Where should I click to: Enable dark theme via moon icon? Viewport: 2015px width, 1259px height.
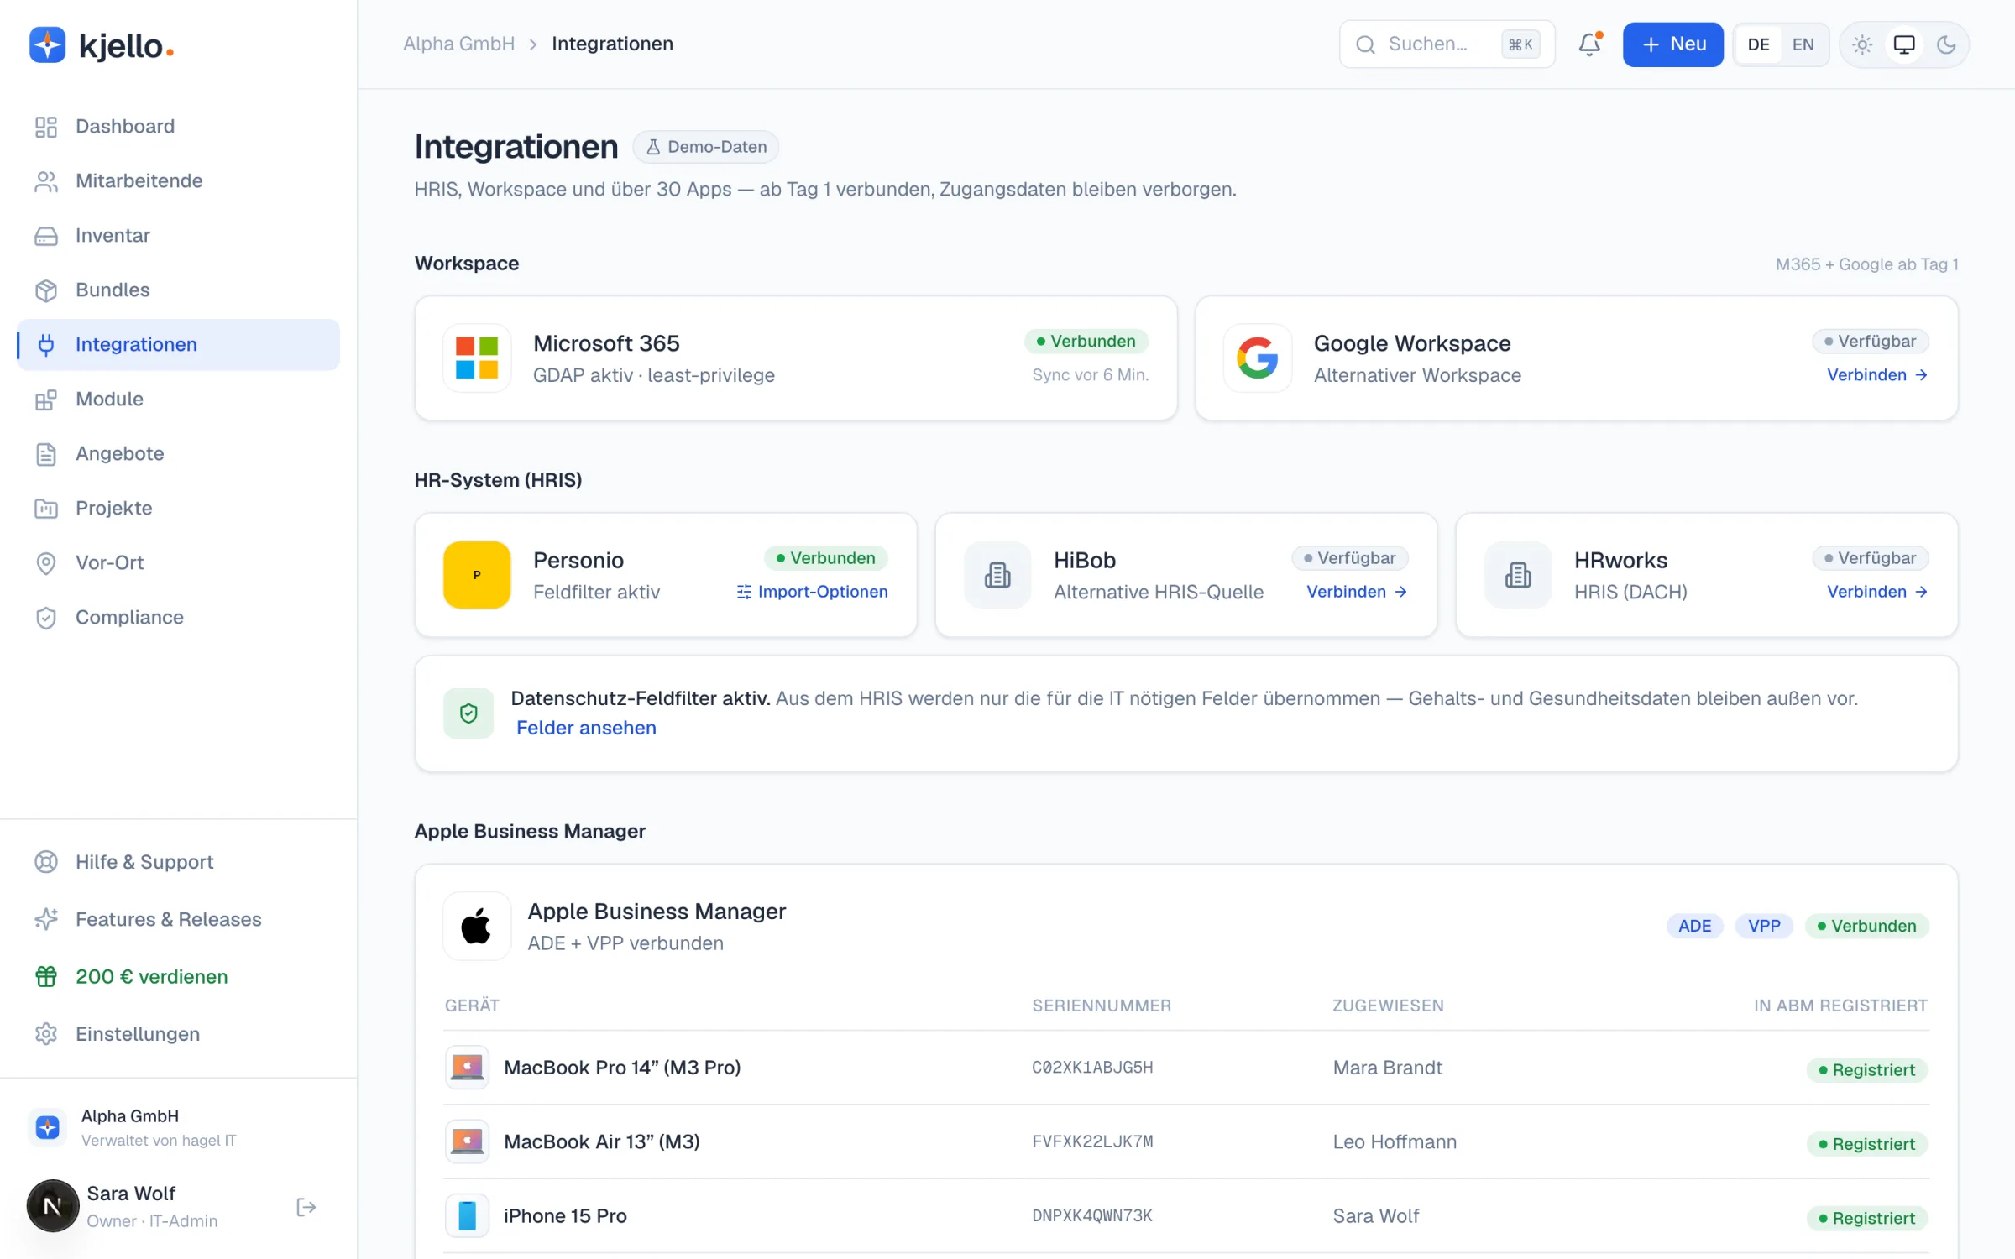point(1946,44)
